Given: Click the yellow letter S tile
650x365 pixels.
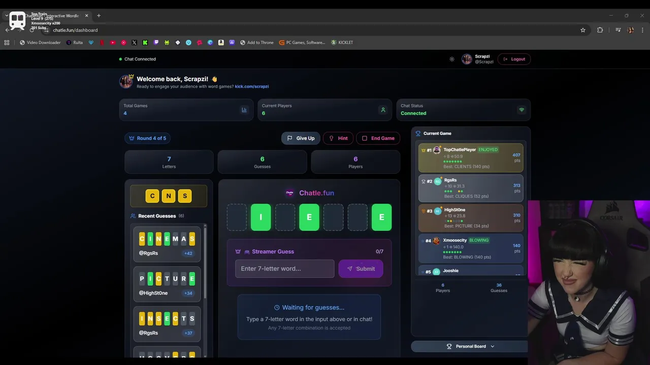Looking at the screenshot, I should pos(185,196).
